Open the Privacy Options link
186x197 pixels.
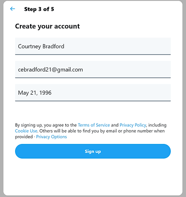(51, 137)
